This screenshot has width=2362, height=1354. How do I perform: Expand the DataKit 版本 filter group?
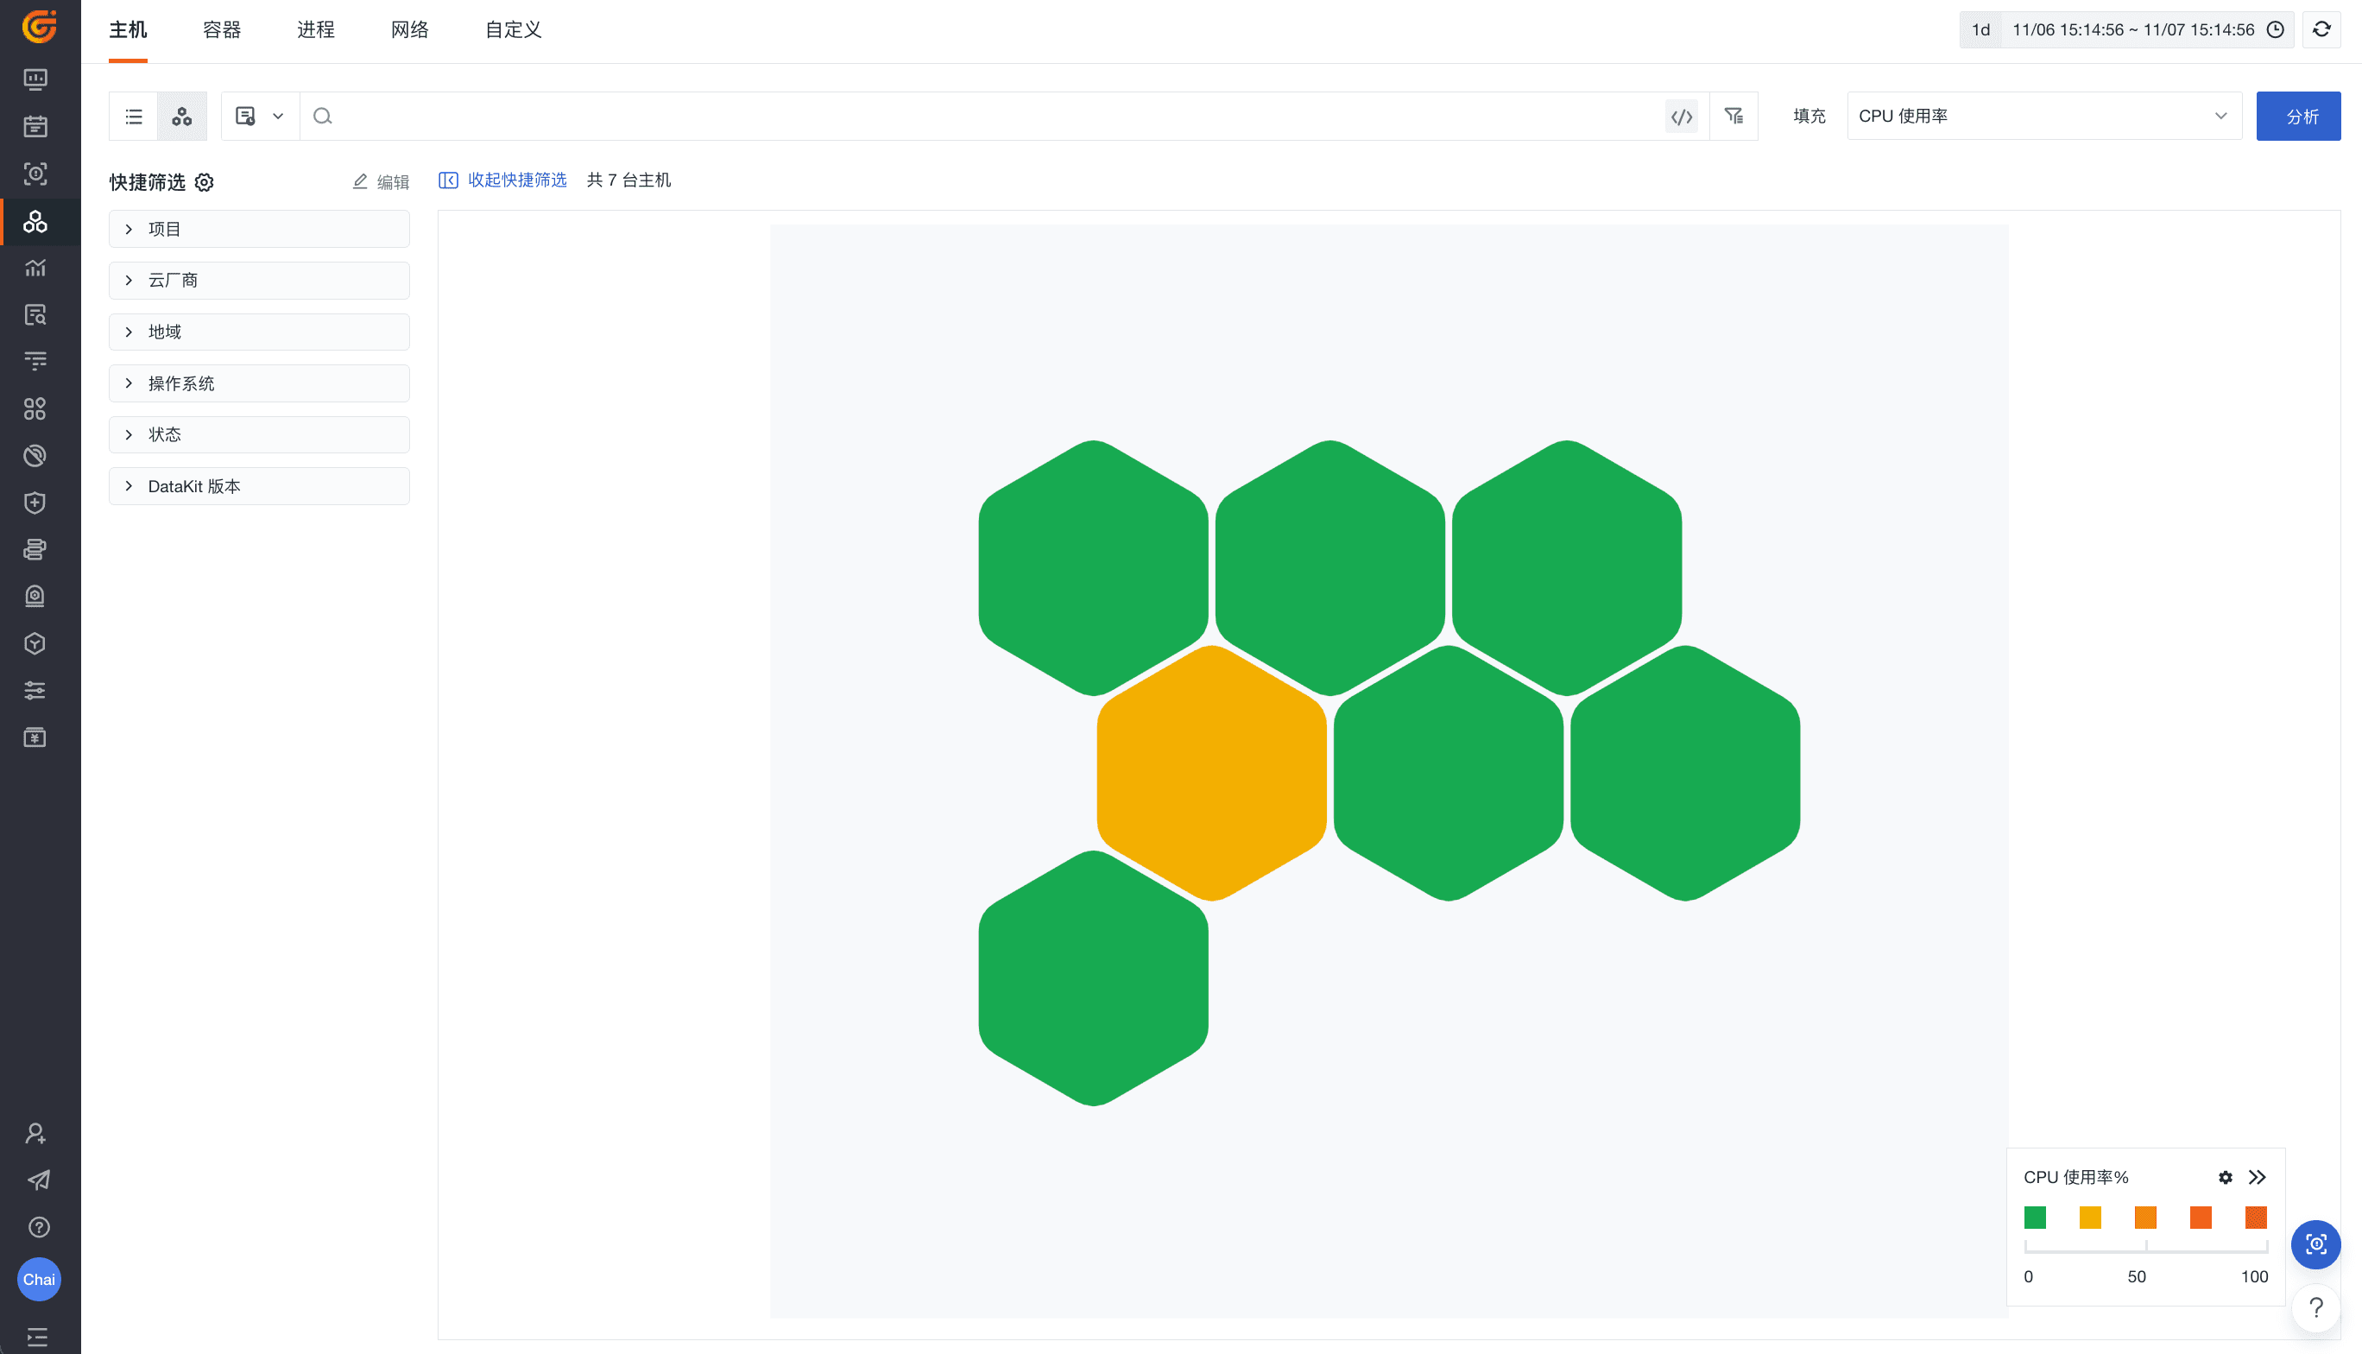(x=259, y=486)
